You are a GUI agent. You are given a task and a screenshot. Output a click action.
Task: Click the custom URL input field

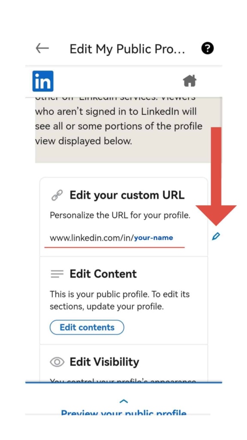pyautogui.click(x=114, y=238)
